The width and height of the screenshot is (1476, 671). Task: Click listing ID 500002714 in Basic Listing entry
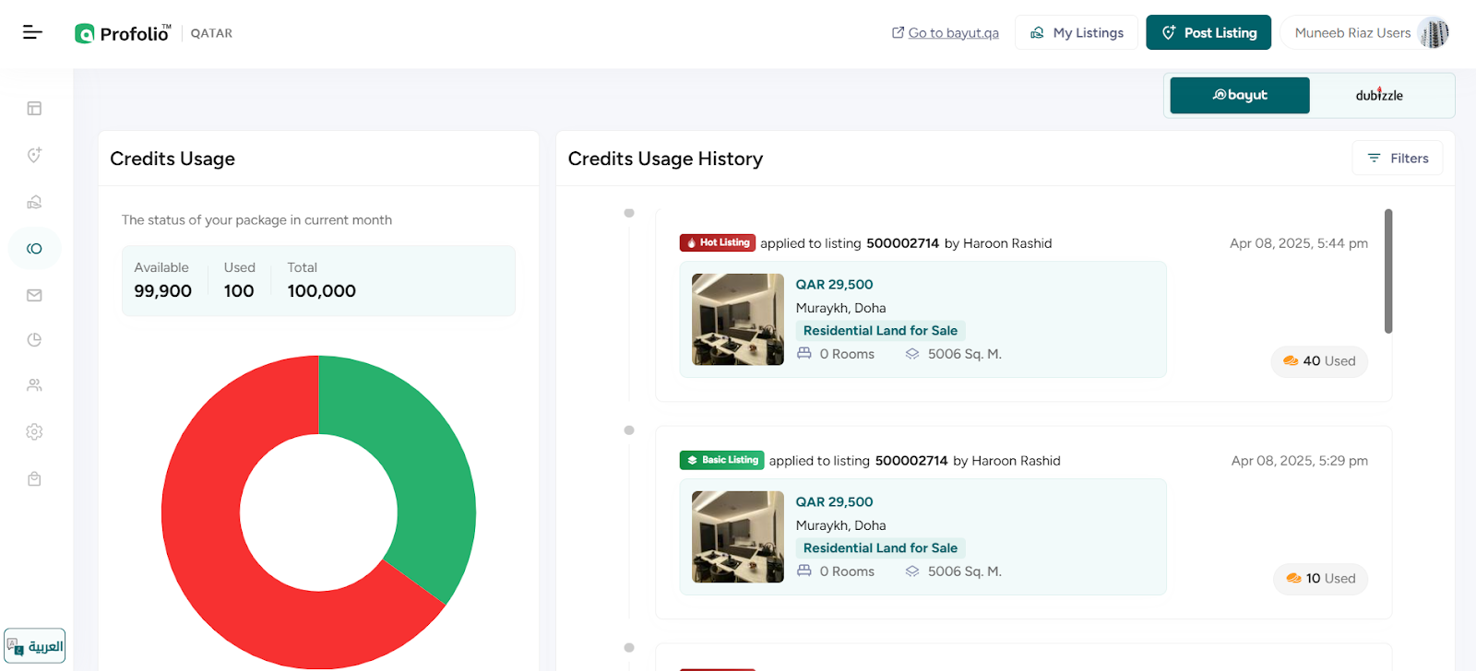coord(911,461)
